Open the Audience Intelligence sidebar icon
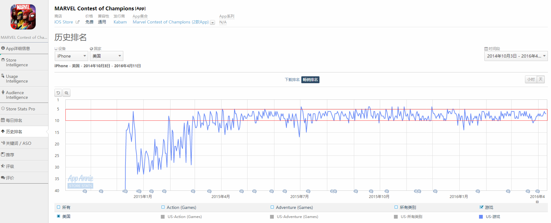Image resolution: width=551 pixels, height=223 pixels. click(x=3, y=92)
